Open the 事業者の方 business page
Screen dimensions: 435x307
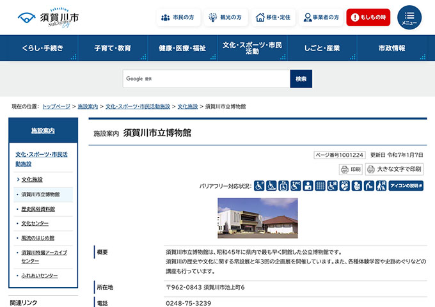point(321,17)
